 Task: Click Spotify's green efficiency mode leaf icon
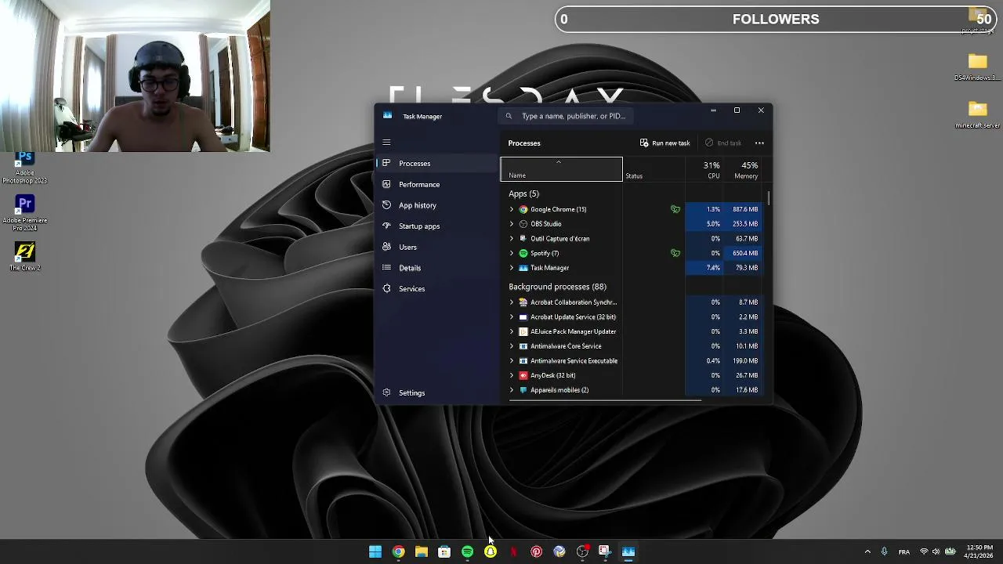(675, 253)
